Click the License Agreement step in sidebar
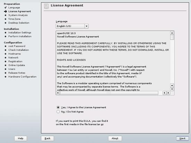191x143 pixels. pyautogui.click(x=19, y=11)
